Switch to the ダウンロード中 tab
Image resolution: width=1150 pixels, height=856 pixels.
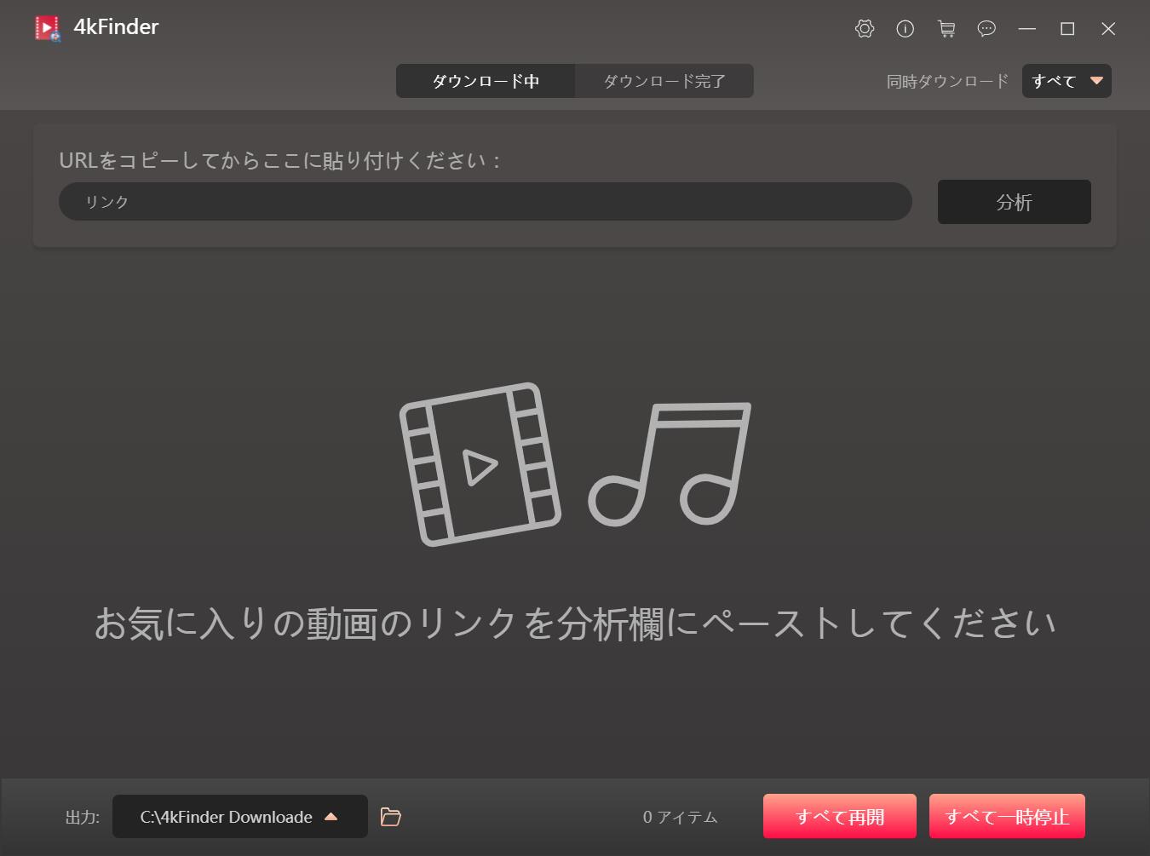pos(486,81)
